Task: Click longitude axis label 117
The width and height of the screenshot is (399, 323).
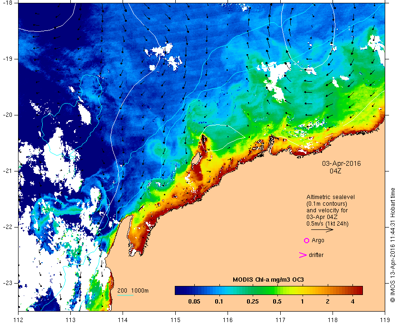Action: click(x=280, y=320)
